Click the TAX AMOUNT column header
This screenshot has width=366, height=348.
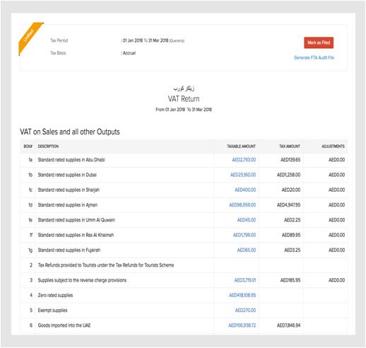pyautogui.click(x=290, y=146)
